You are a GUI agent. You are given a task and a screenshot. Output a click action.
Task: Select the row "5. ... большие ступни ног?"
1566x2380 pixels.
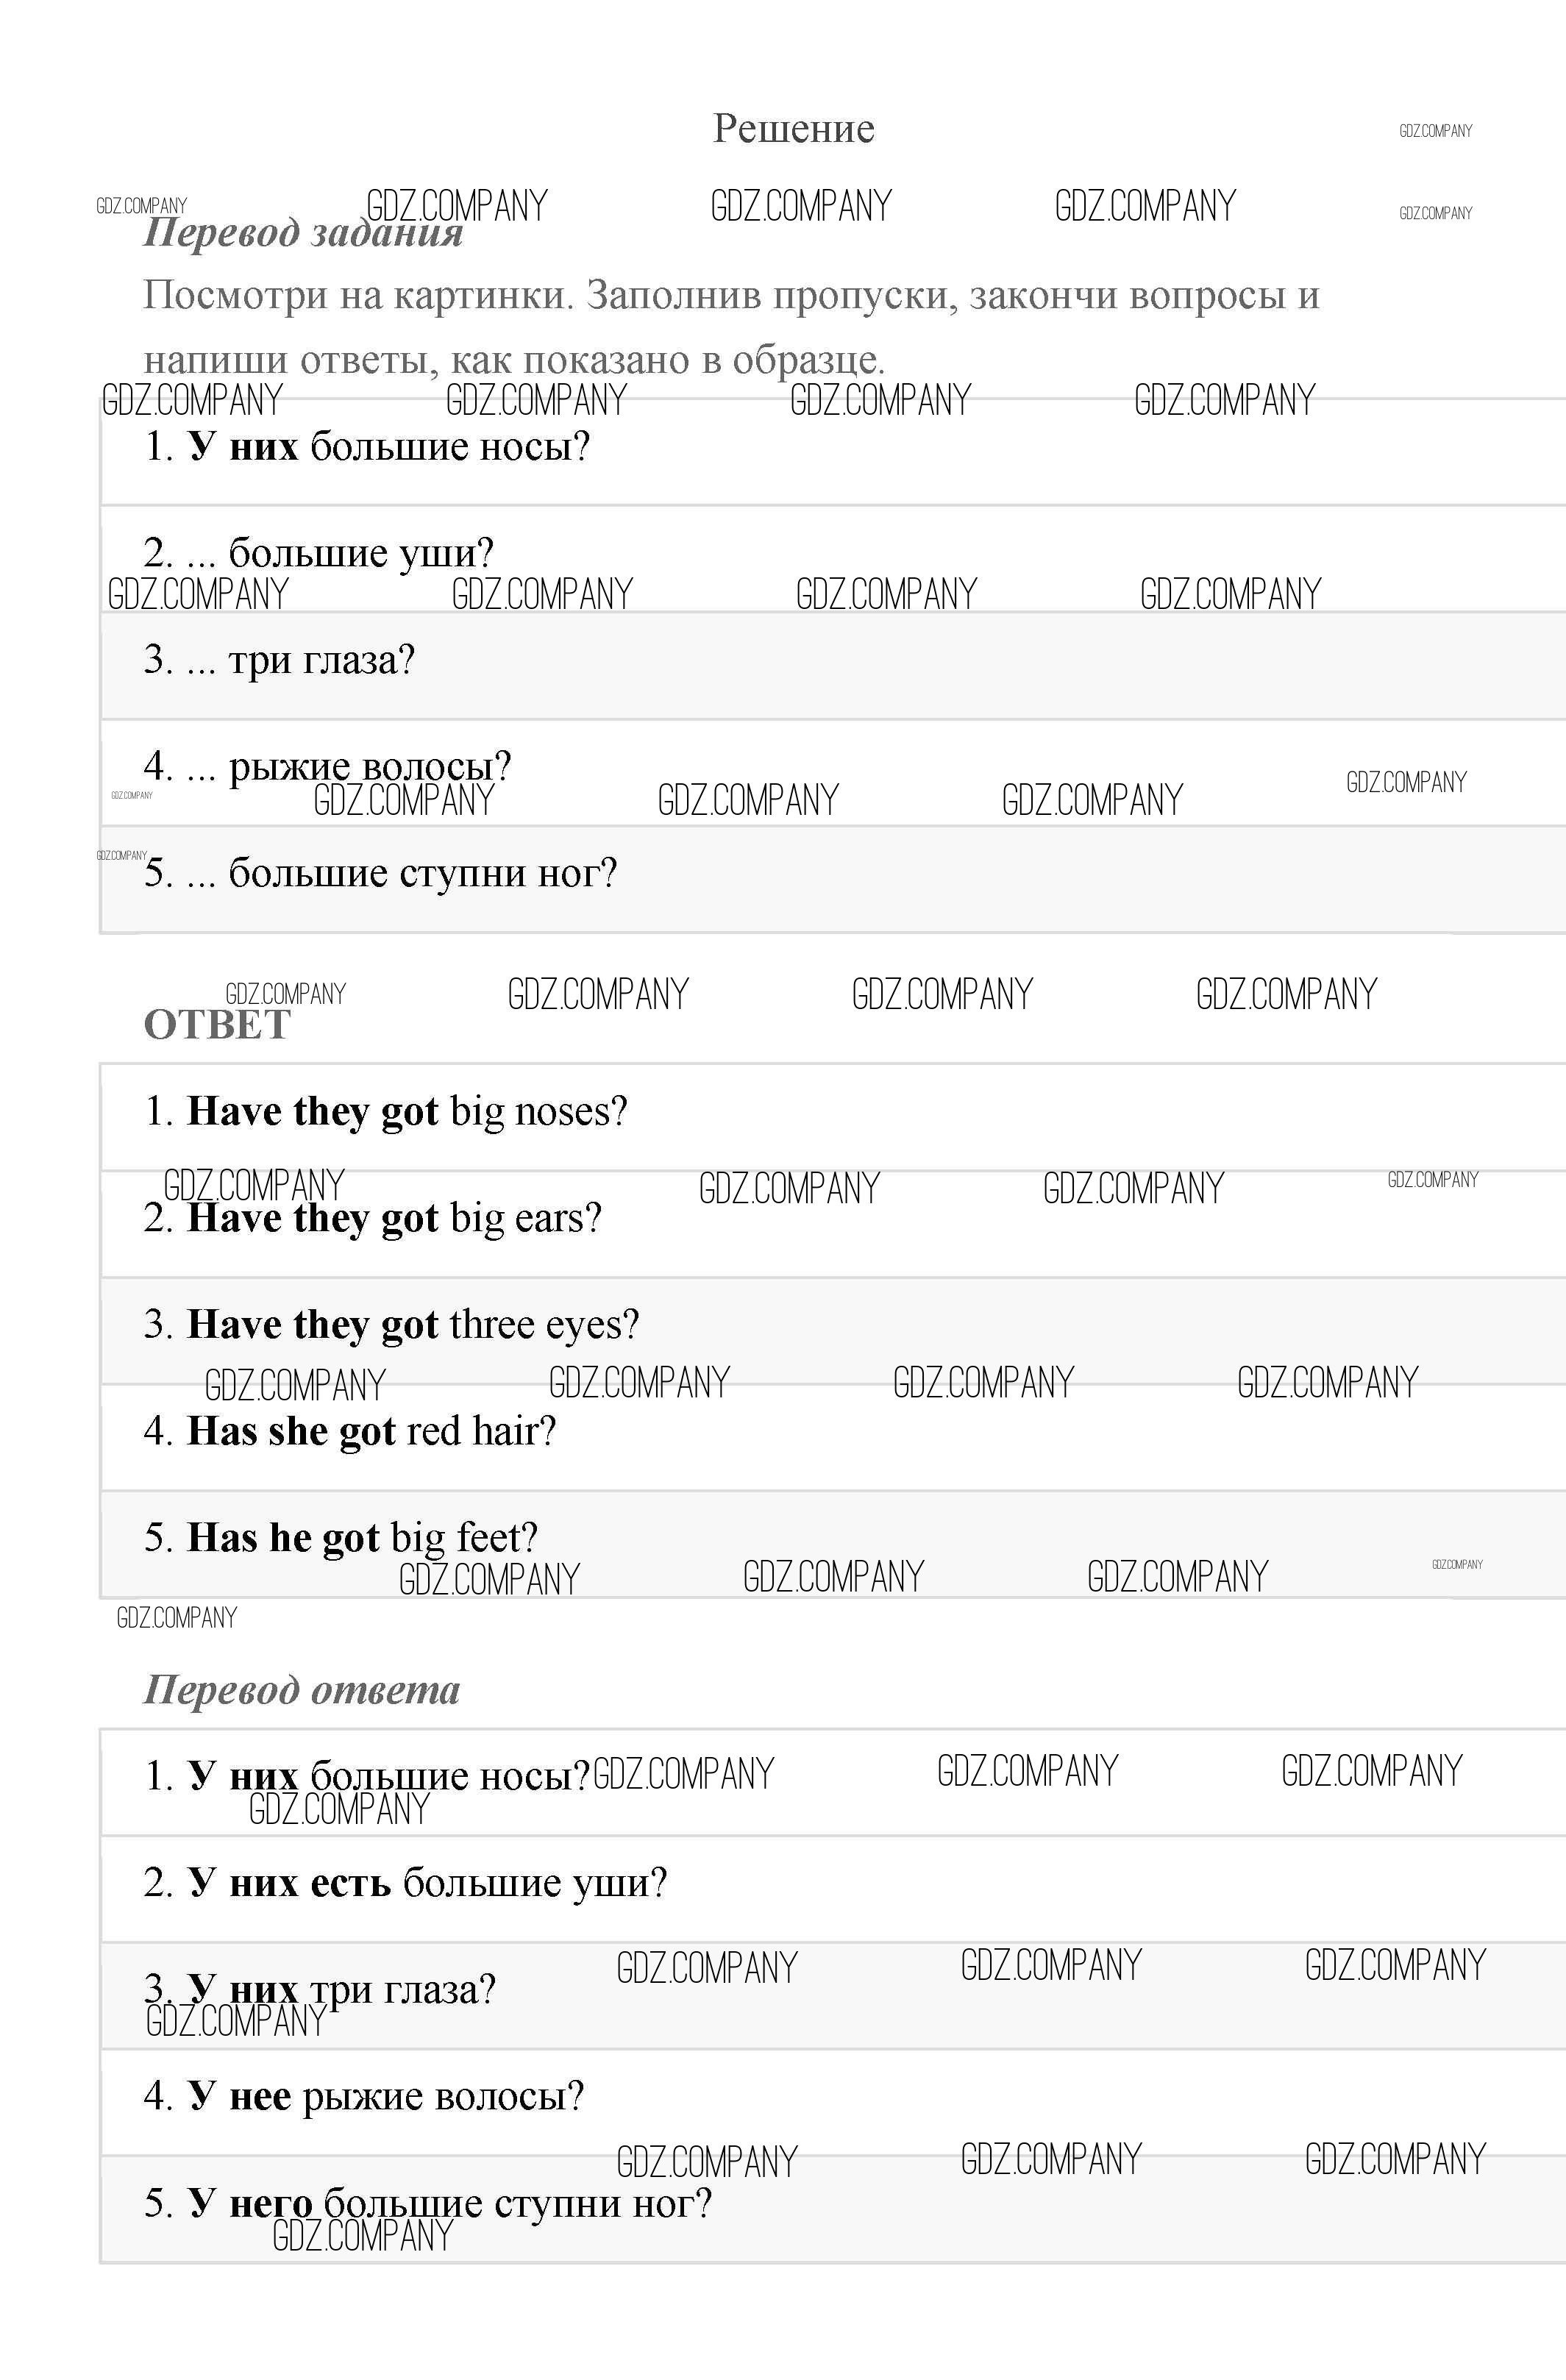pos(380,873)
